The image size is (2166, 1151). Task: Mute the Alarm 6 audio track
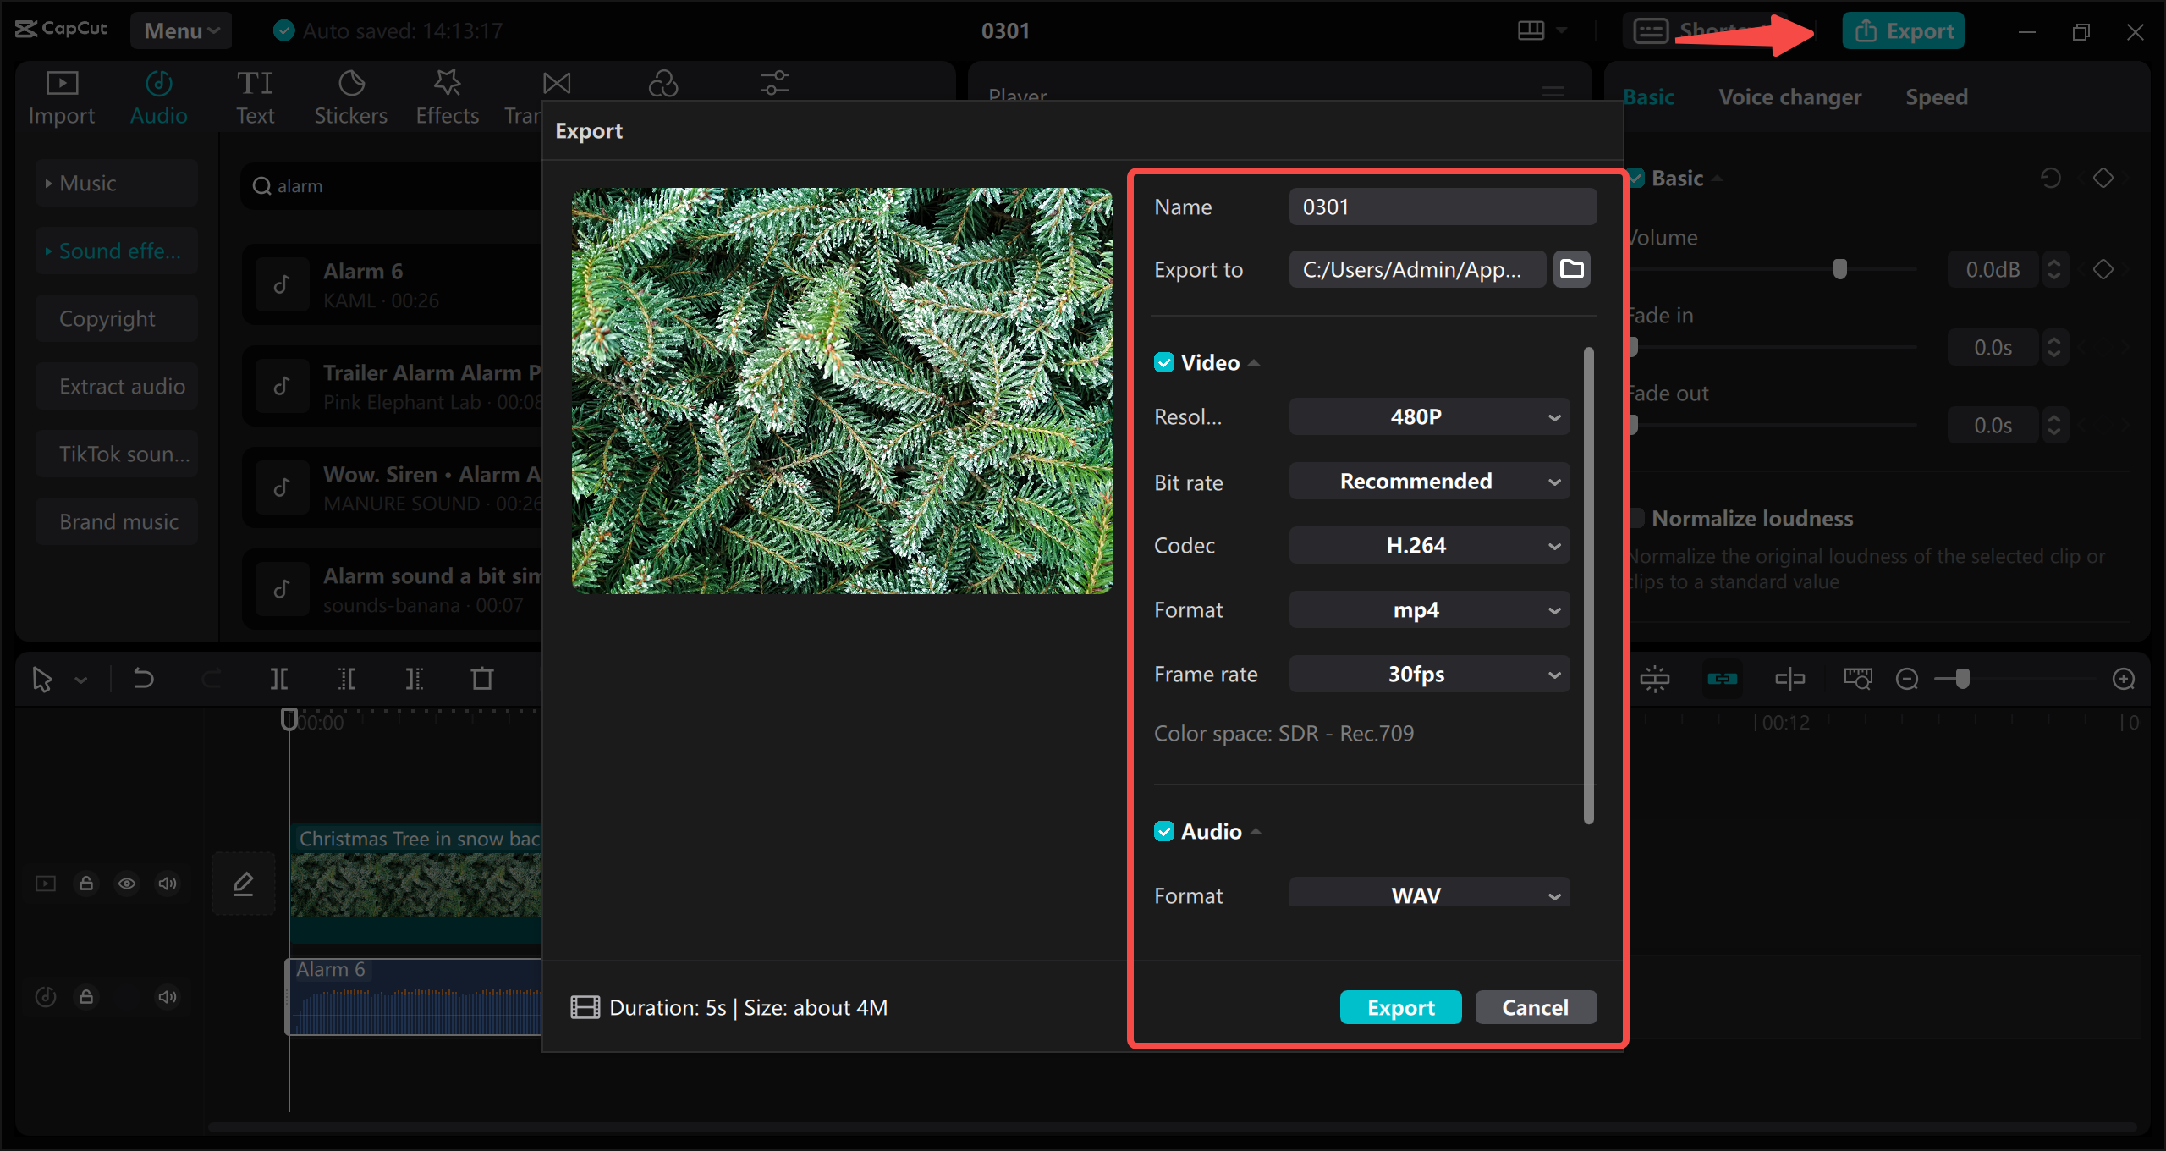pos(167,996)
